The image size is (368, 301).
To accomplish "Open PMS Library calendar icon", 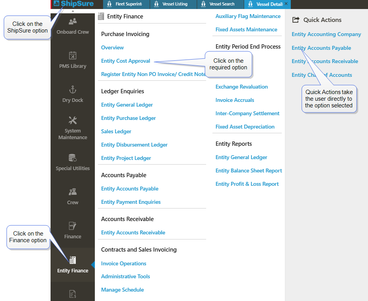I will click(73, 56).
